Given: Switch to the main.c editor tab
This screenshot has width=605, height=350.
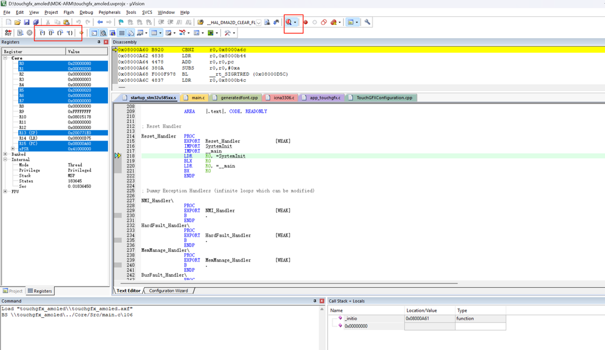Looking at the screenshot, I should tap(197, 97).
